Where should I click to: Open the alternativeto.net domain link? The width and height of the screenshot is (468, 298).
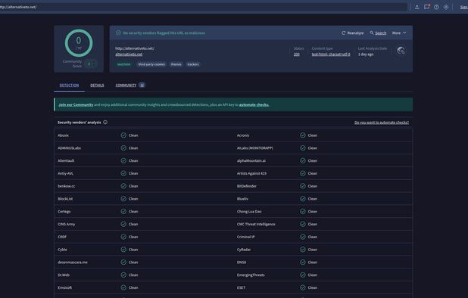point(129,54)
